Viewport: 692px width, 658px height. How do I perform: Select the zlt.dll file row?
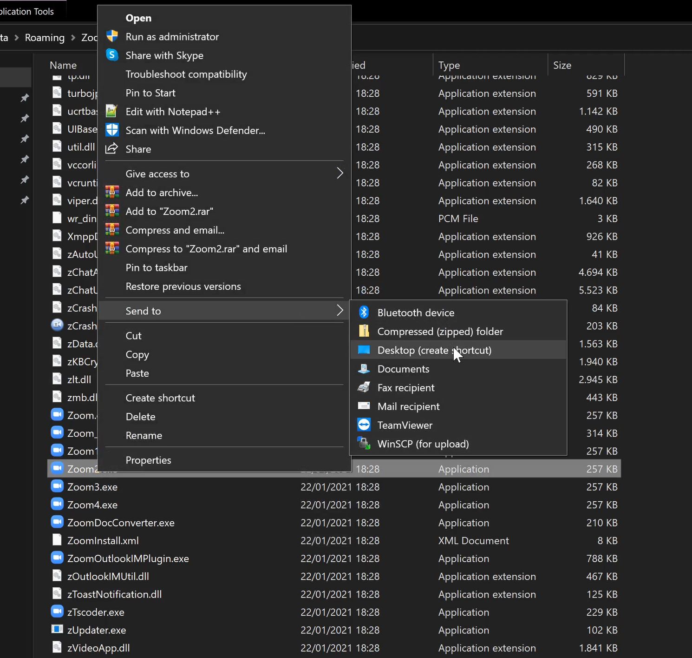pyautogui.click(x=79, y=379)
